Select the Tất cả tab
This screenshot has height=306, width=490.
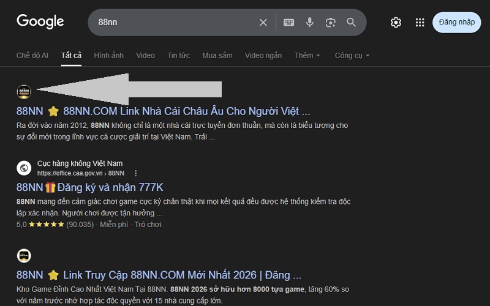tap(71, 56)
